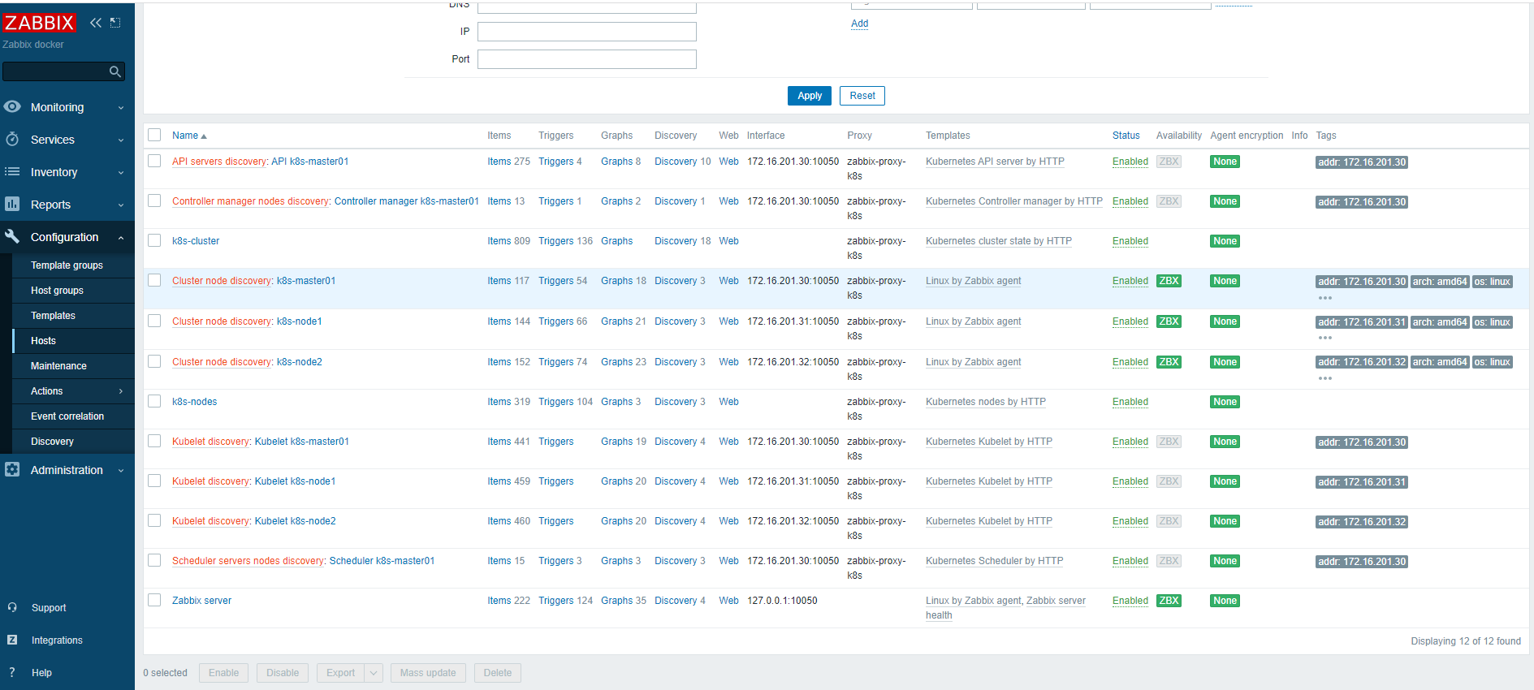Expand the Monitoring menu section
Image resolution: width=1534 pixels, height=690 pixels.
coord(121,107)
